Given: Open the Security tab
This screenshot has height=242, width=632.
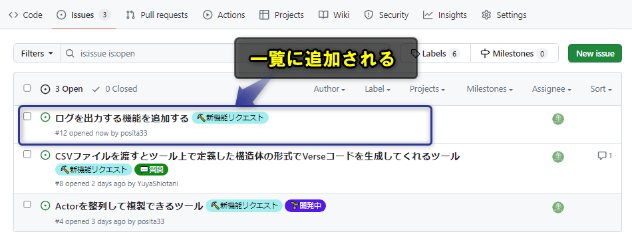Looking at the screenshot, I should (x=386, y=15).
